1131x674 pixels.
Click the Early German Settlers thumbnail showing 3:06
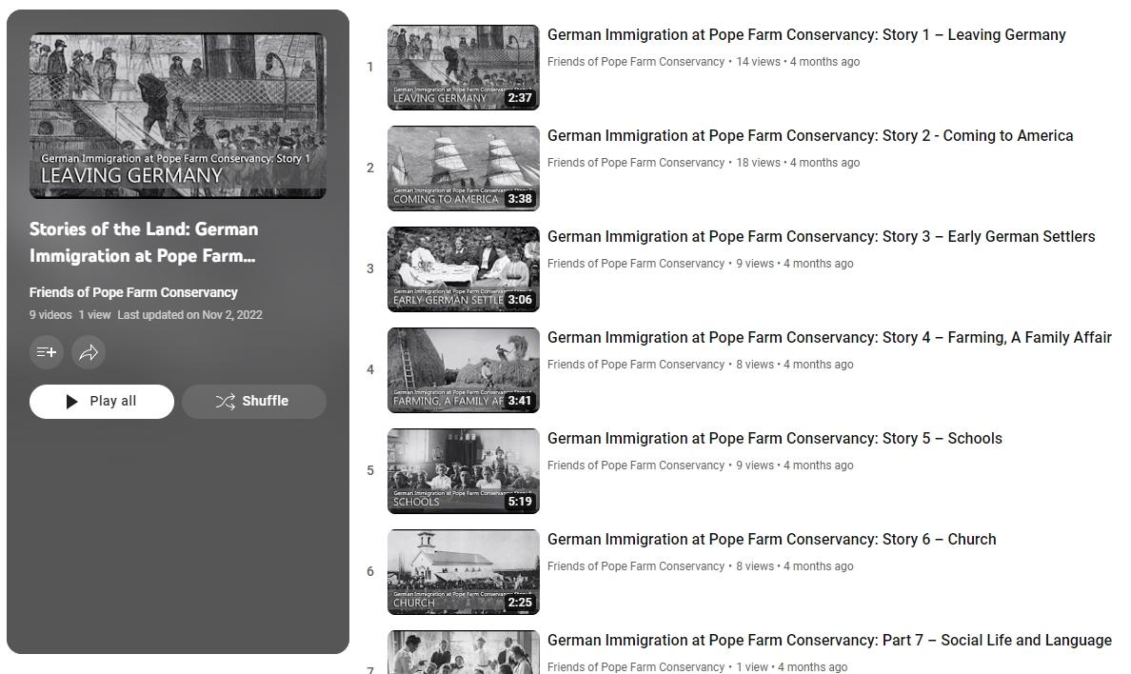463,269
